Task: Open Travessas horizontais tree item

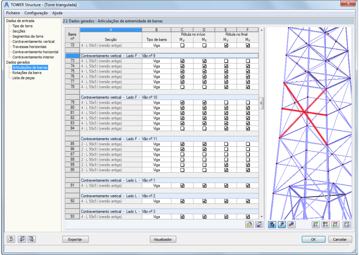Action: tap(29, 47)
